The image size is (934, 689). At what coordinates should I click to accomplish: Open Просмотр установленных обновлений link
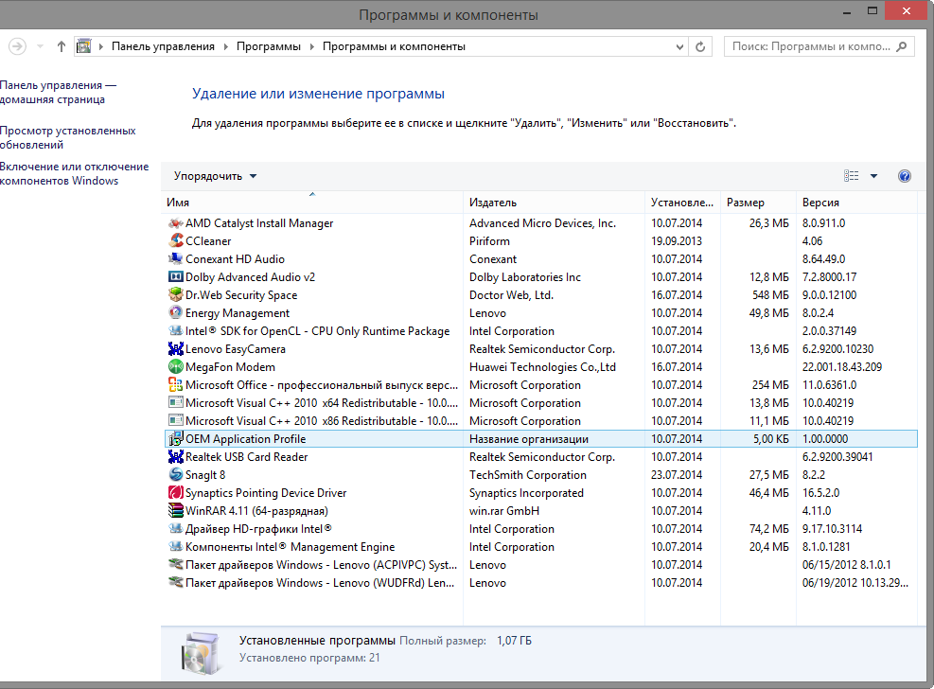(x=67, y=137)
